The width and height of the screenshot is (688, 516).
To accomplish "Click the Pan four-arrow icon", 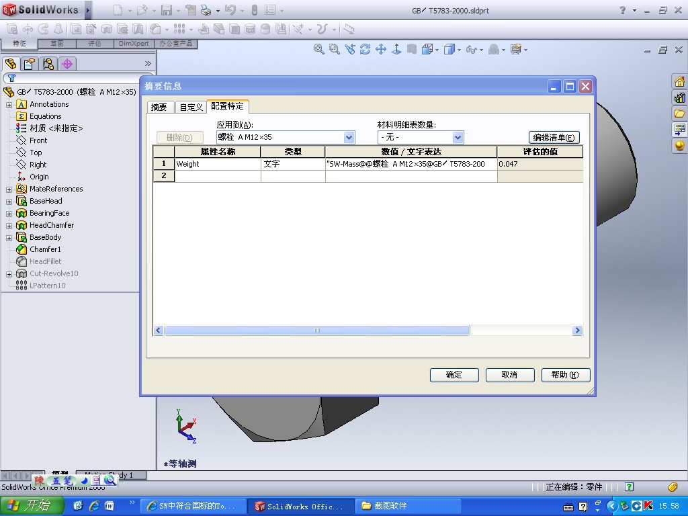I will click(x=381, y=49).
